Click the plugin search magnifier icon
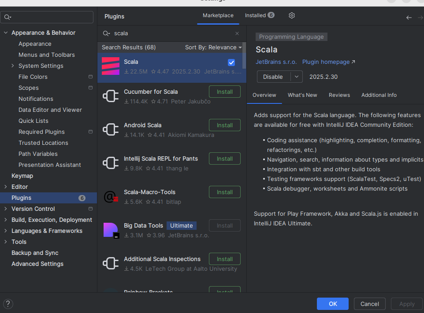This screenshot has width=424, height=313. pos(106,33)
